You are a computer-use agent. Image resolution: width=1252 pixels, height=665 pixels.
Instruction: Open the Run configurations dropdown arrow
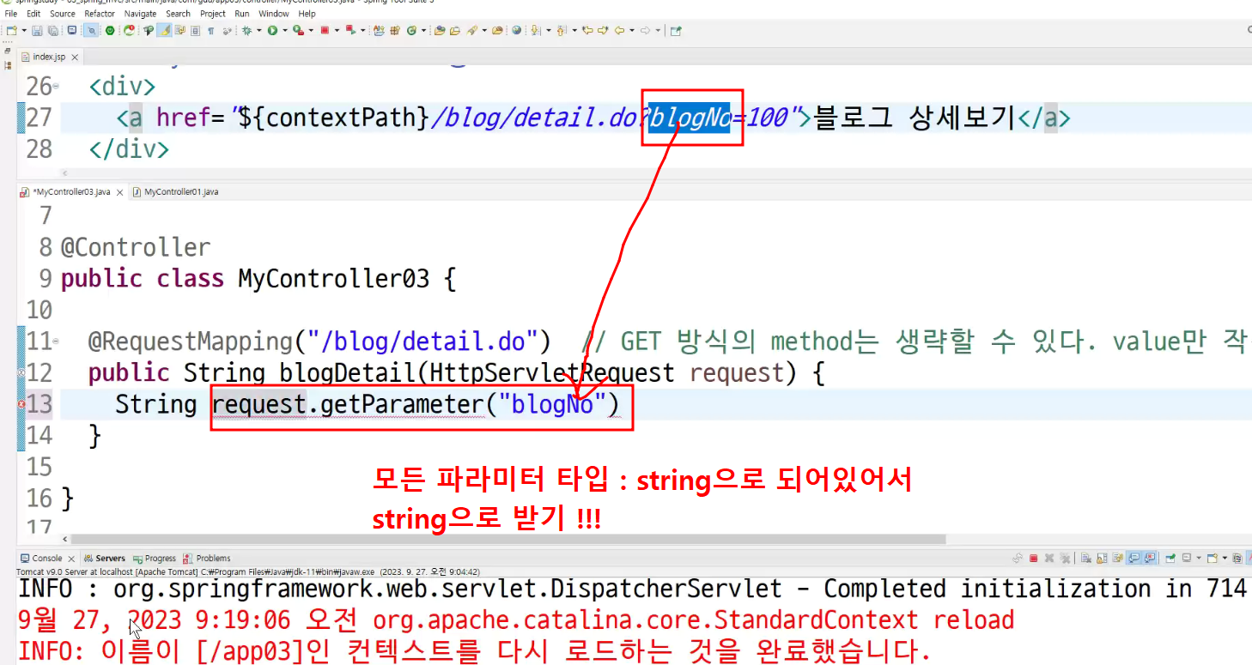[284, 30]
